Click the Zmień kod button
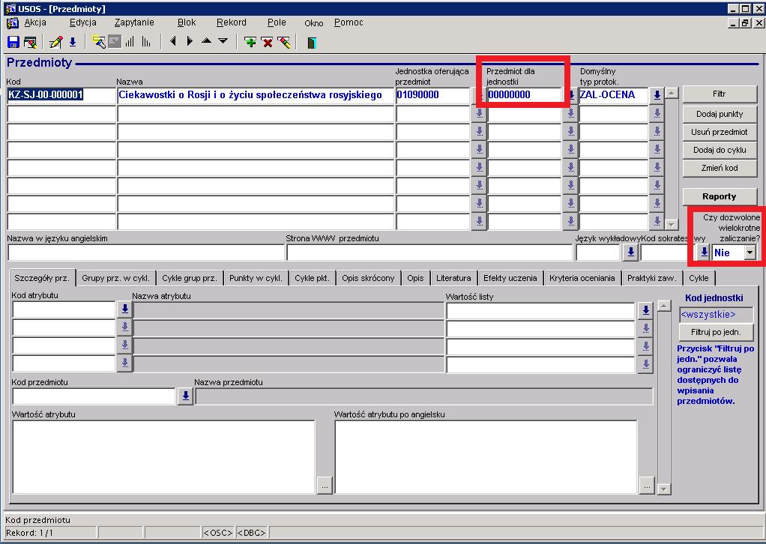The height and width of the screenshot is (544, 766). 719,168
